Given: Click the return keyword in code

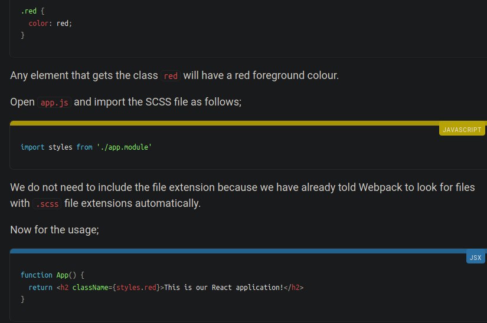Looking at the screenshot, I should [x=41, y=288].
